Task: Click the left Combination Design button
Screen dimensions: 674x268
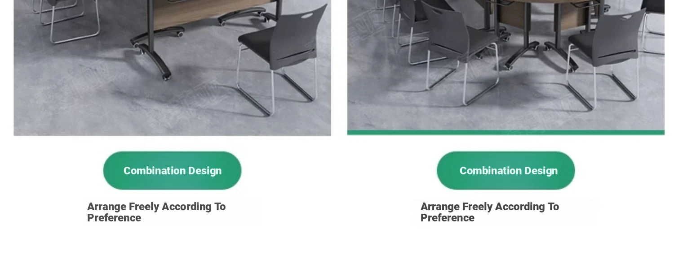Action: coord(172,170)
